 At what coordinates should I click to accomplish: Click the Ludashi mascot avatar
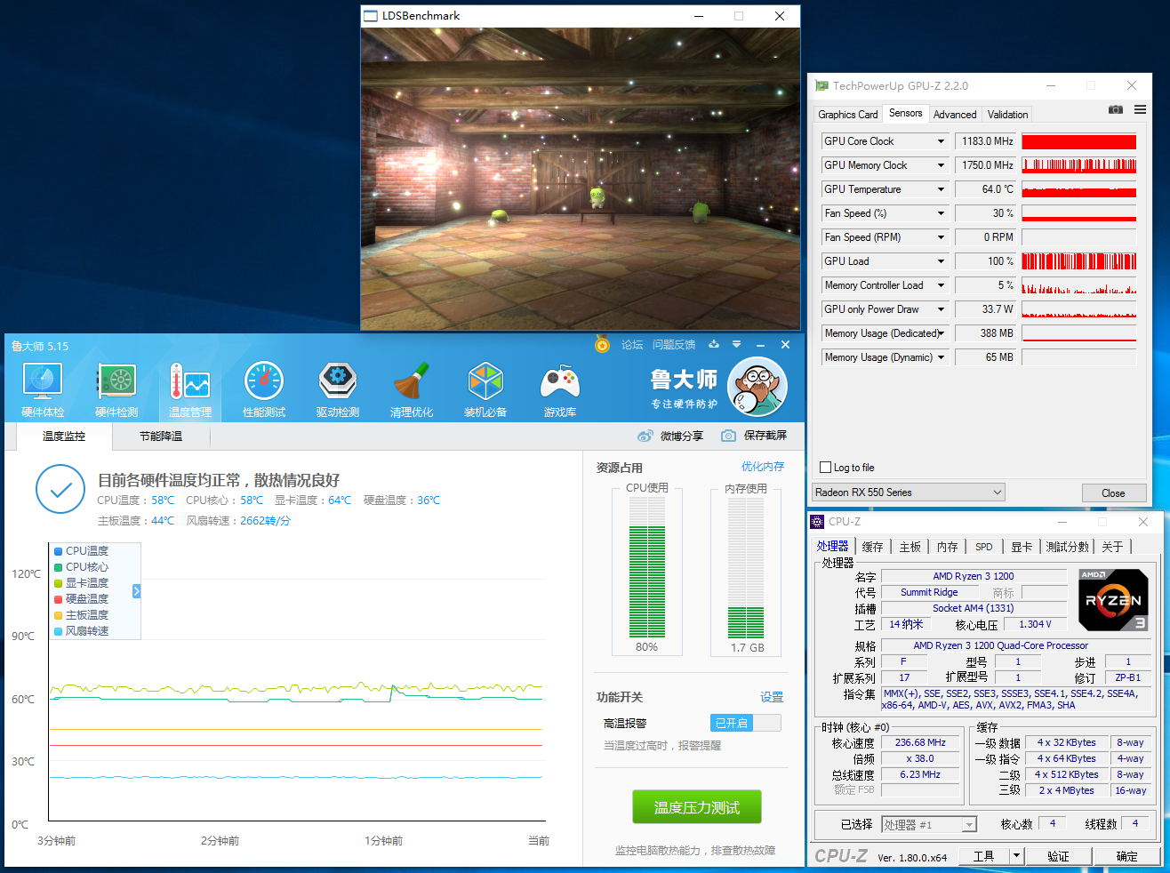[x=757, y=387]
